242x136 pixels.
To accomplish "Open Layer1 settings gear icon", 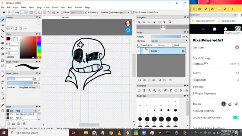I will 183,51.
